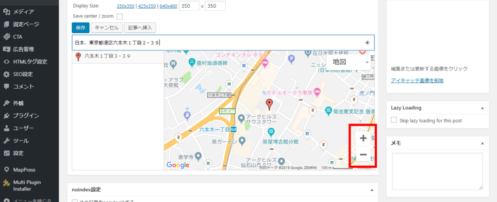Click the red pin in result list
The width and height of the screenshot is (497, 202).
[x=78, y=56]
